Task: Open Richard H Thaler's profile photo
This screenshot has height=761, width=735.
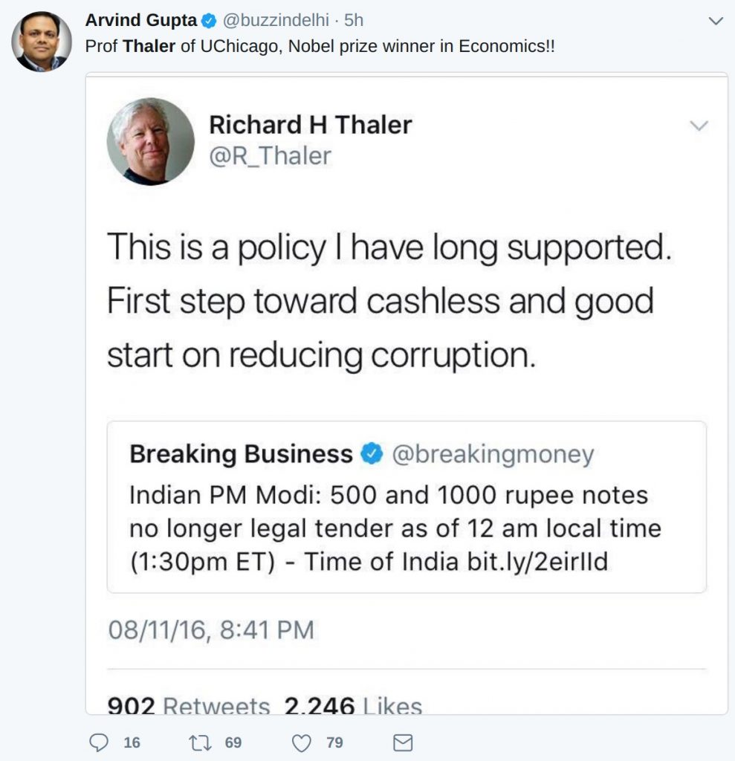Action: [x=150, y=141]
